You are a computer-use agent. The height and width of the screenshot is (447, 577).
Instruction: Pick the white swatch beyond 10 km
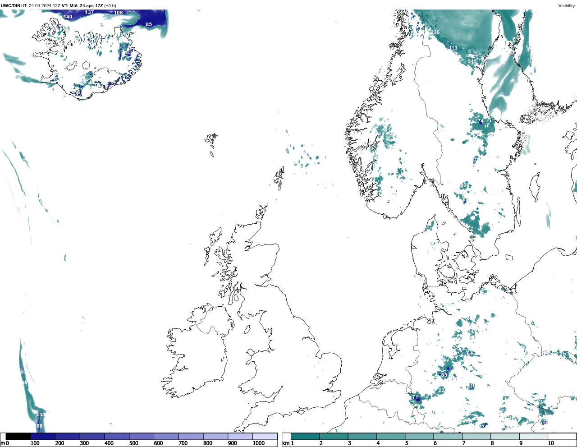coord(562,437)
